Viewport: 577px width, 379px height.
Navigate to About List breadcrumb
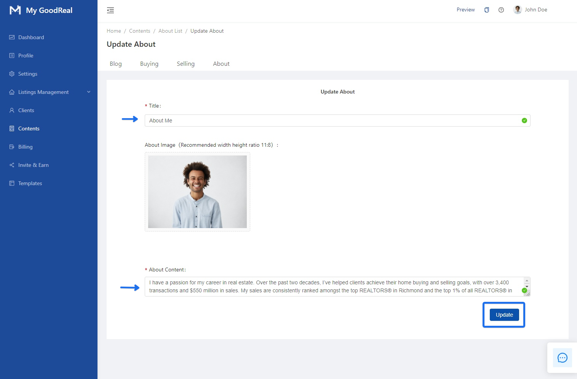tap(170, 31)
